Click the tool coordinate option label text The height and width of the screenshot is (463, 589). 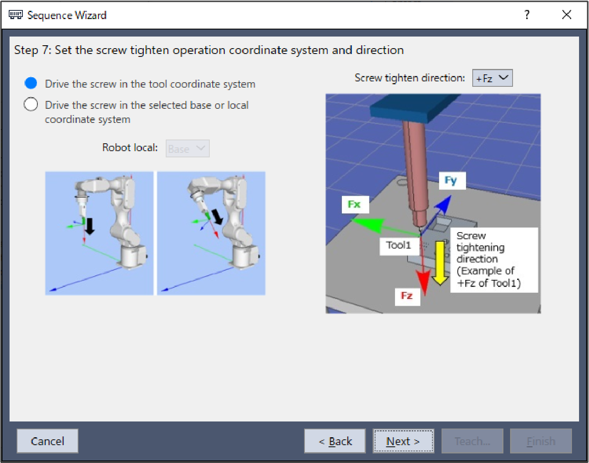[150, 84]
